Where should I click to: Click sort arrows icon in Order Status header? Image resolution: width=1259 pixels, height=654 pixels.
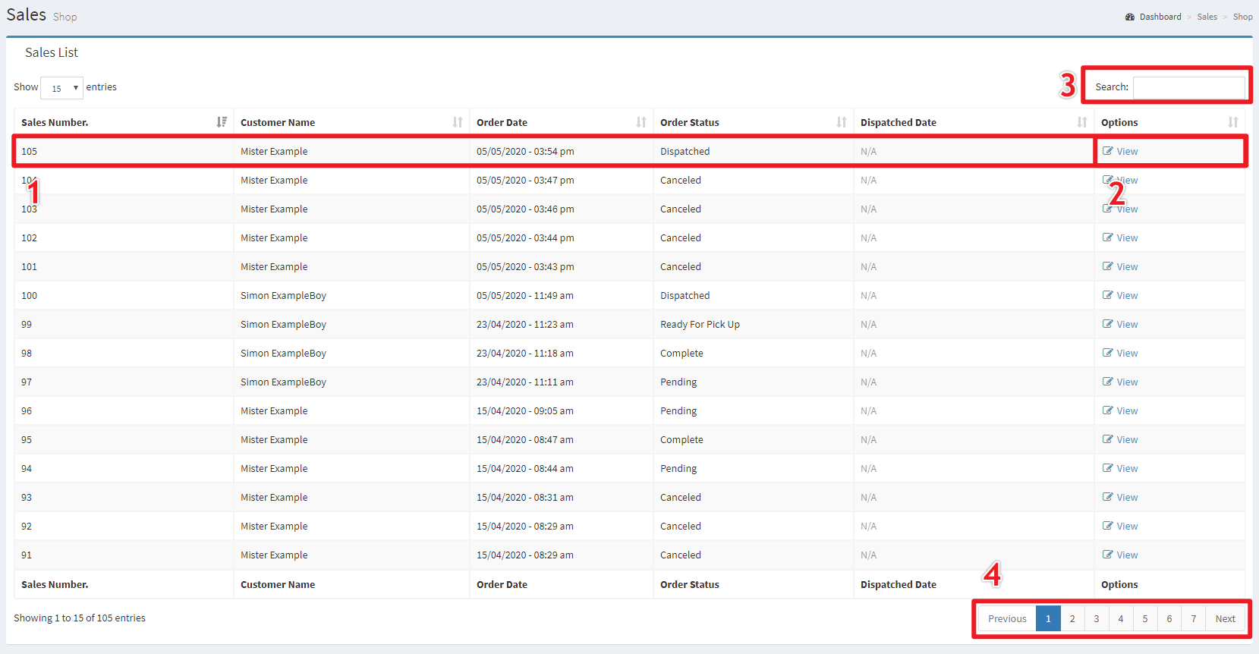842,122
